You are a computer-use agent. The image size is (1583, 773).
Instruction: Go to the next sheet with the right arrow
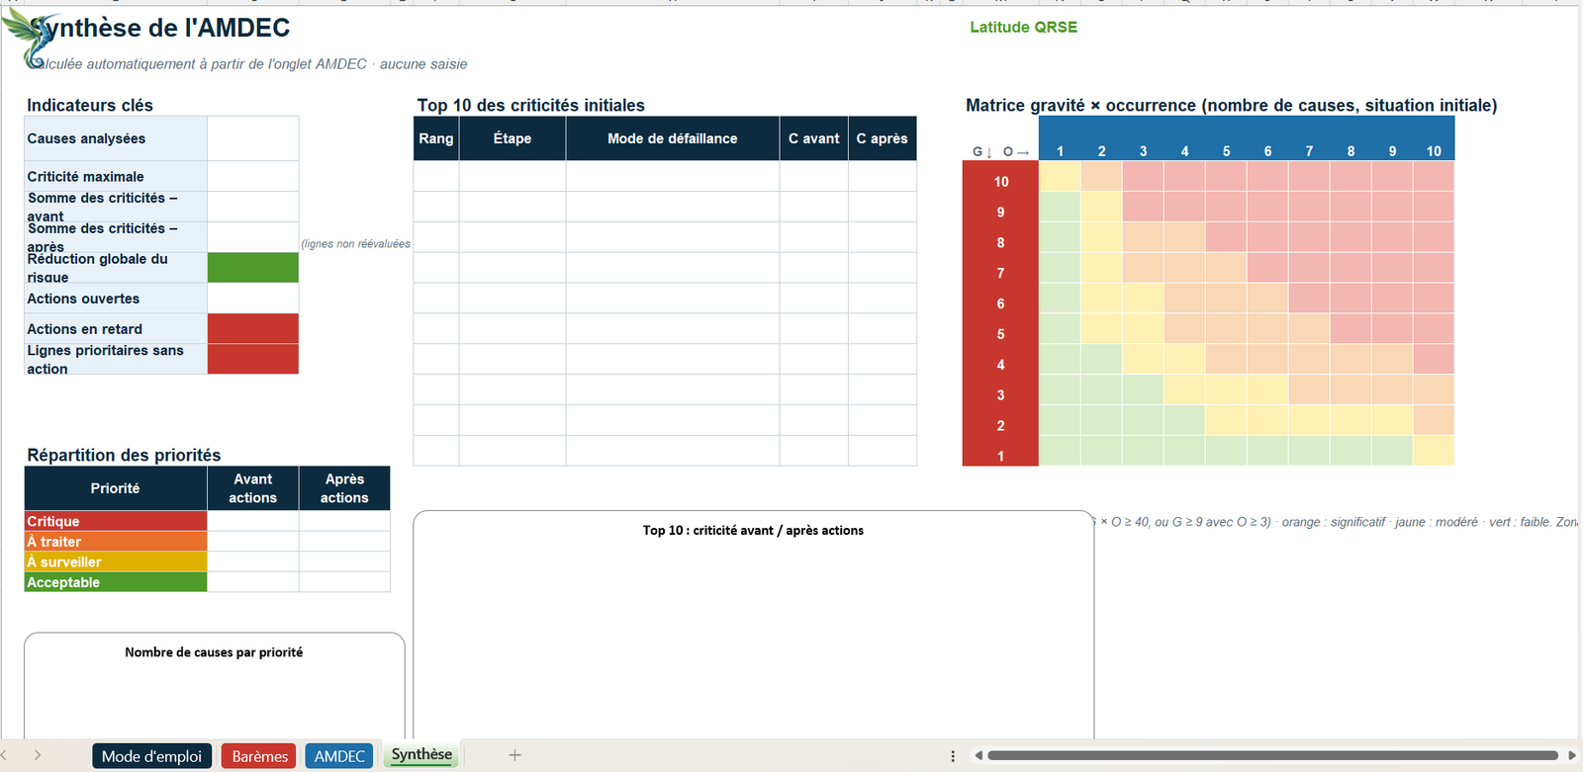point(38,755)
